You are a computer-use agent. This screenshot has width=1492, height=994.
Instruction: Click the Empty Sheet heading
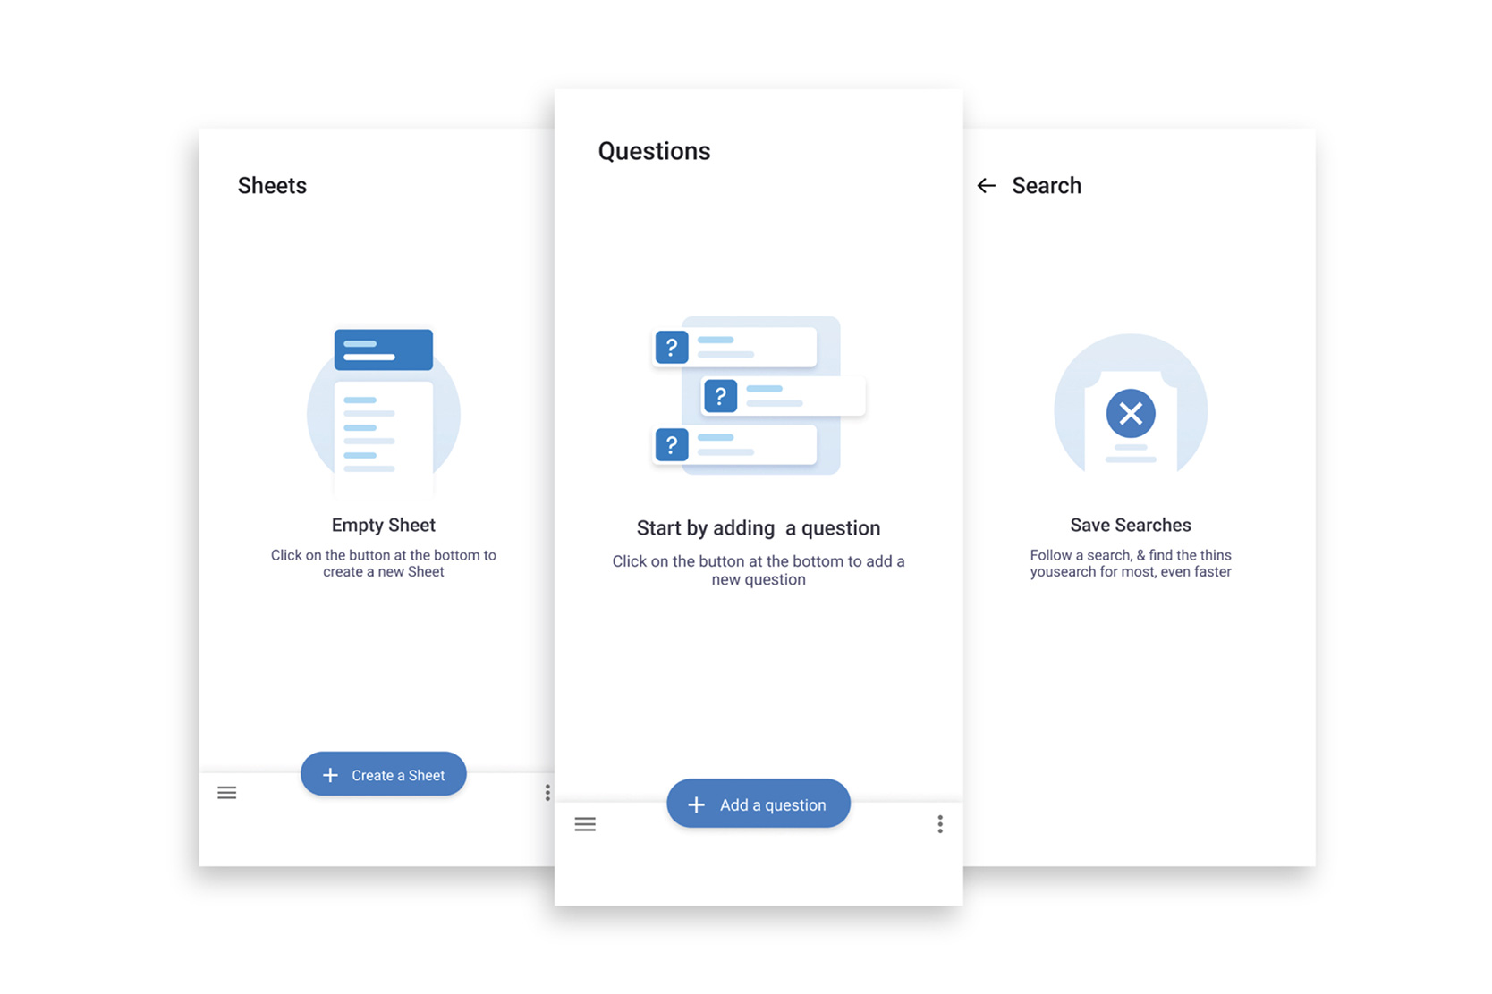click(x=383, y=526)
